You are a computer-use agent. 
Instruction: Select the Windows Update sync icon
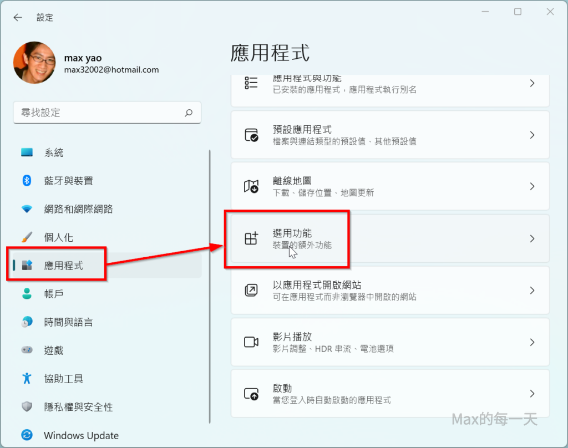(x=27, y=435)
